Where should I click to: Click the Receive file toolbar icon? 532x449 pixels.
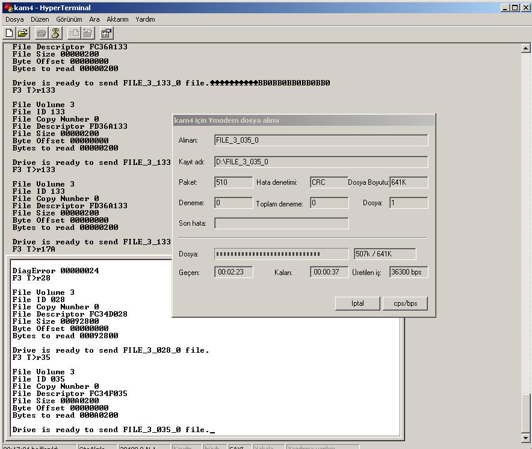point(88,33)
